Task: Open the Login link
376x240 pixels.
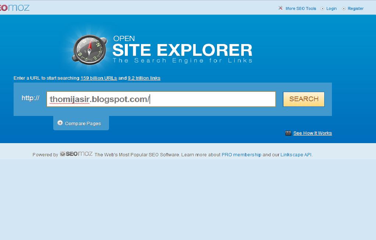Action: coord(332,8)
